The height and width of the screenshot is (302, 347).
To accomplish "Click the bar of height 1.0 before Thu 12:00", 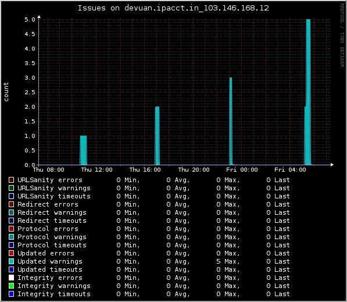I will point(83,150).
